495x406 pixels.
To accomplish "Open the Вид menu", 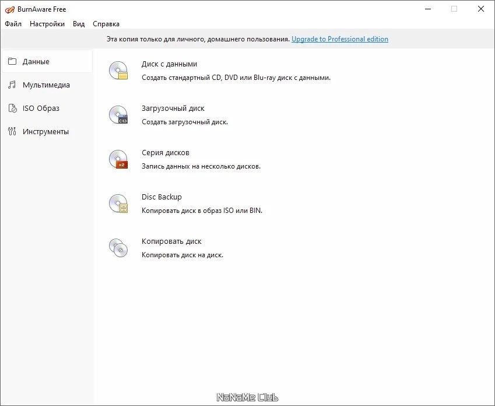I will 79,24.
